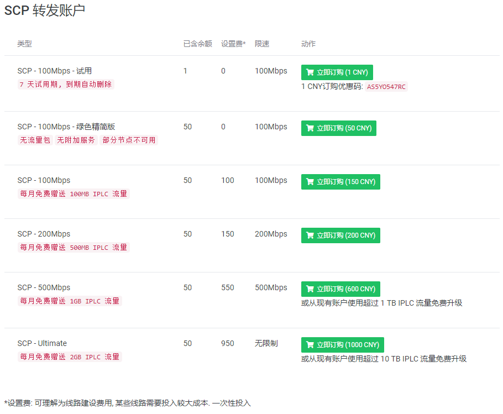The image size is (503, 414).
Task: Click the 500MB IPLC monthly gift tag
Action: [x=74, y=247]
